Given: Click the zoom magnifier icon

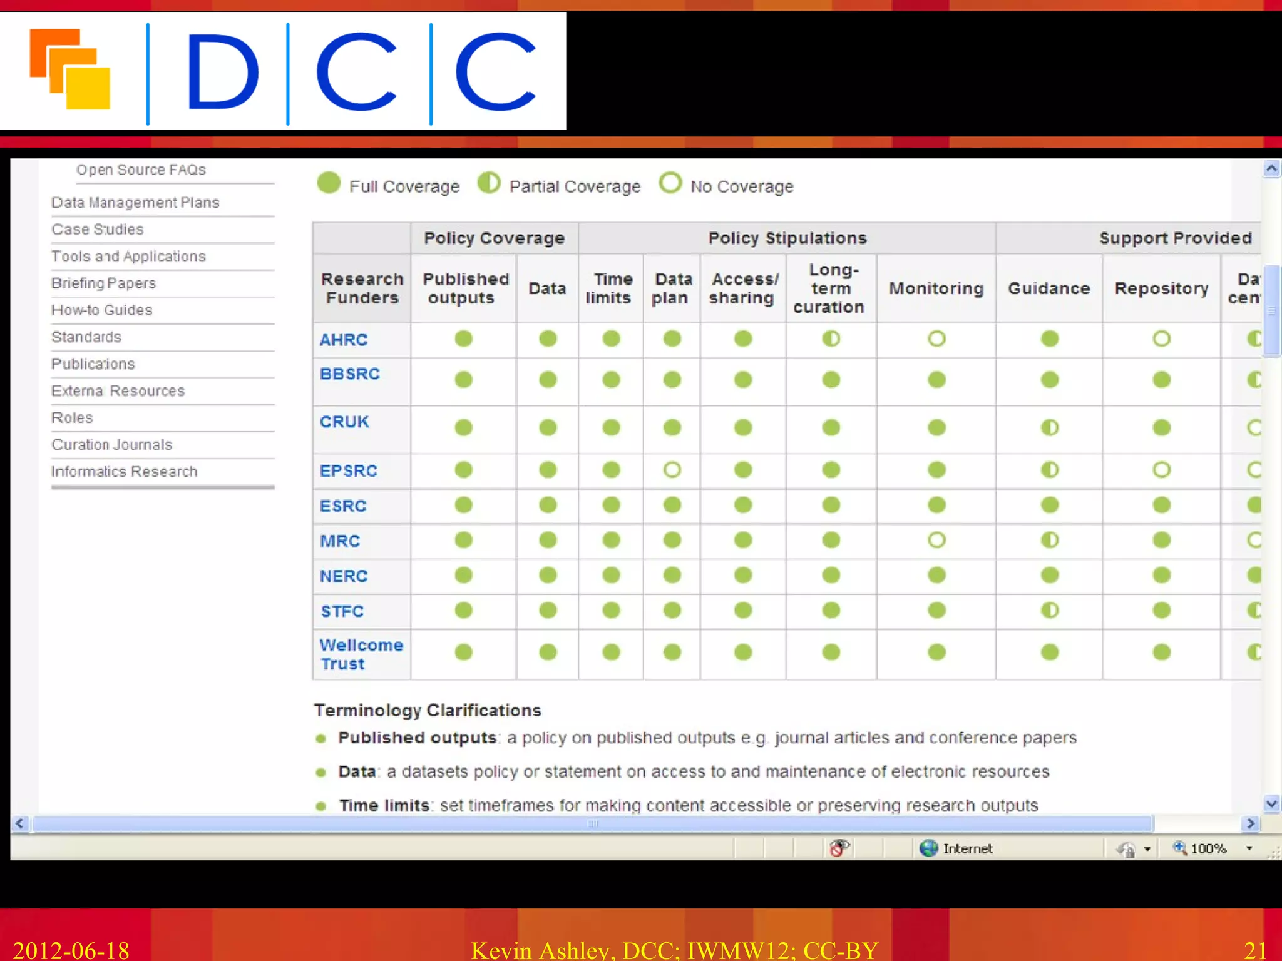Looking at the screenshot, I should [1179, 848].
